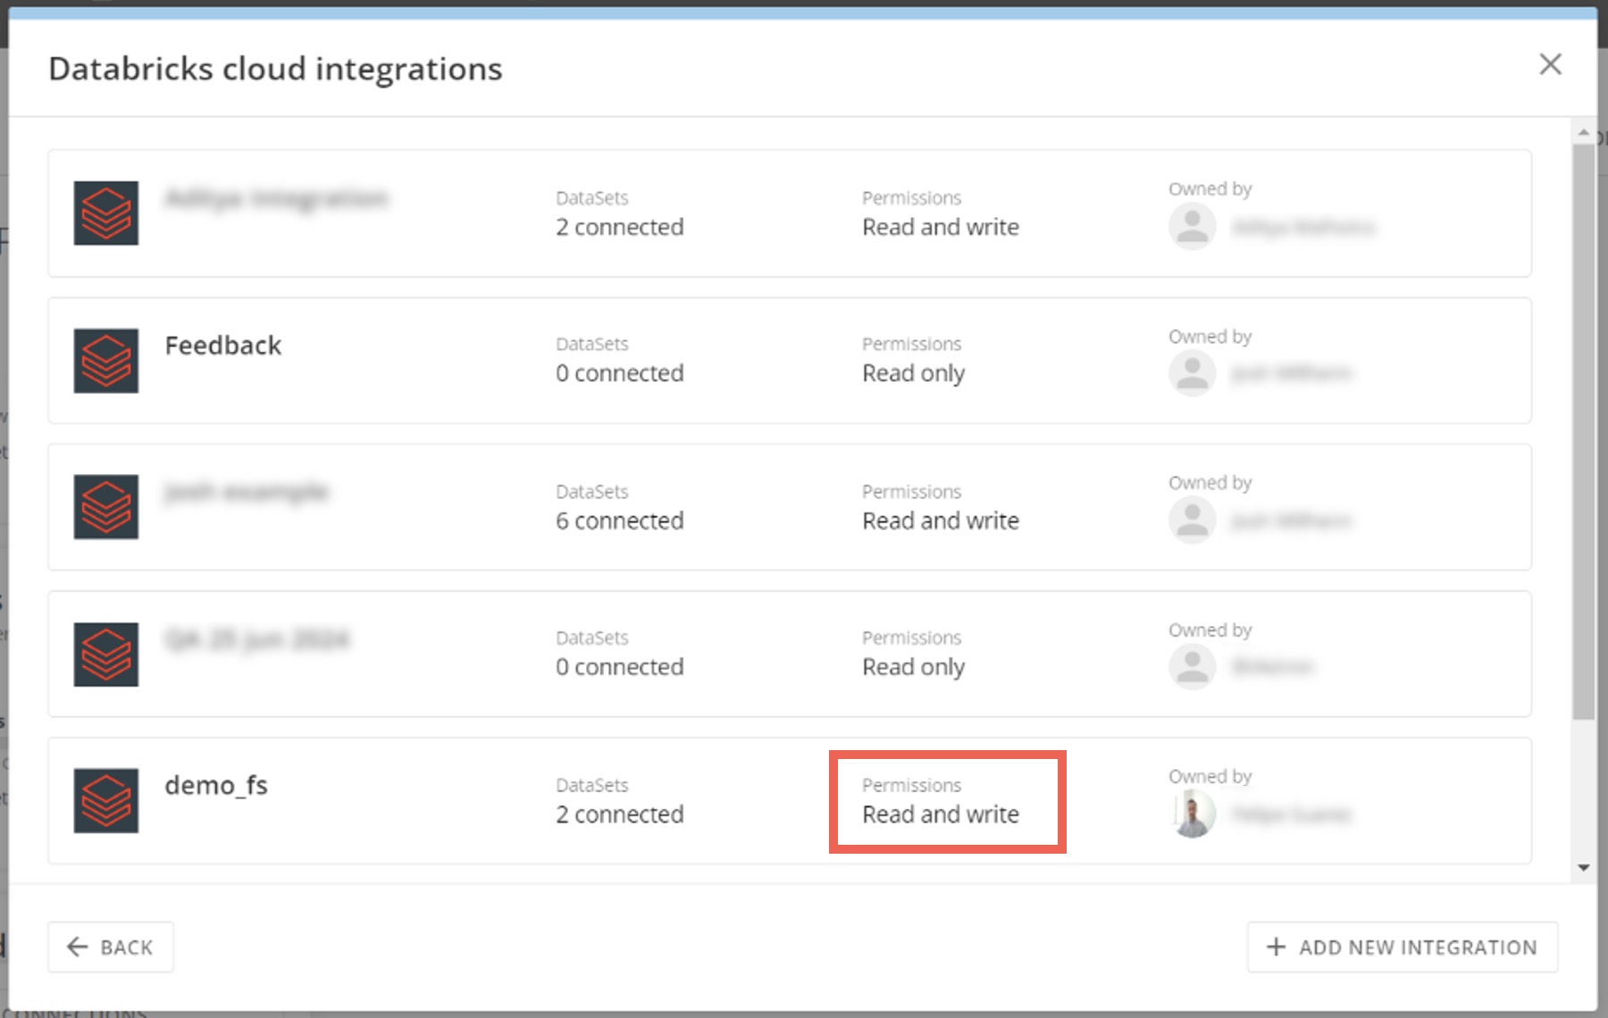Close the Databricks cloud integrations dialog

tap(1550, 64)
